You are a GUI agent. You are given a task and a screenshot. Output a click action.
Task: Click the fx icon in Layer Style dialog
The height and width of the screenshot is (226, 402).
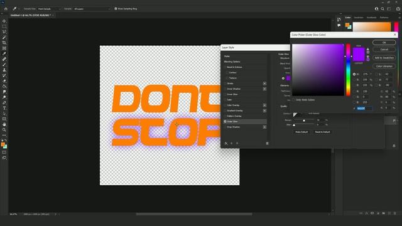tap(226, 143)
